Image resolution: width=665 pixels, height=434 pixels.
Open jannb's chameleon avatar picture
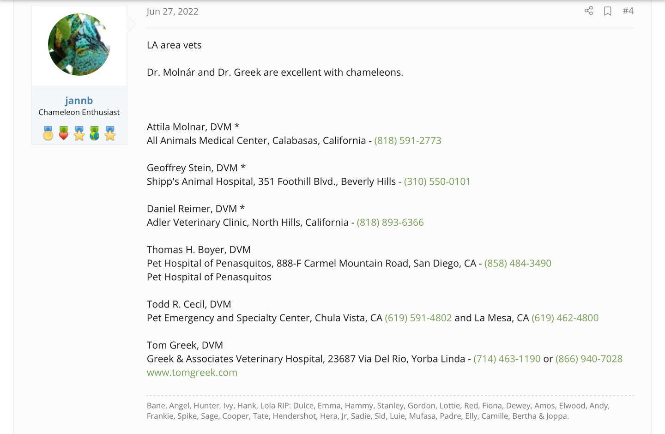click(79, 44)
